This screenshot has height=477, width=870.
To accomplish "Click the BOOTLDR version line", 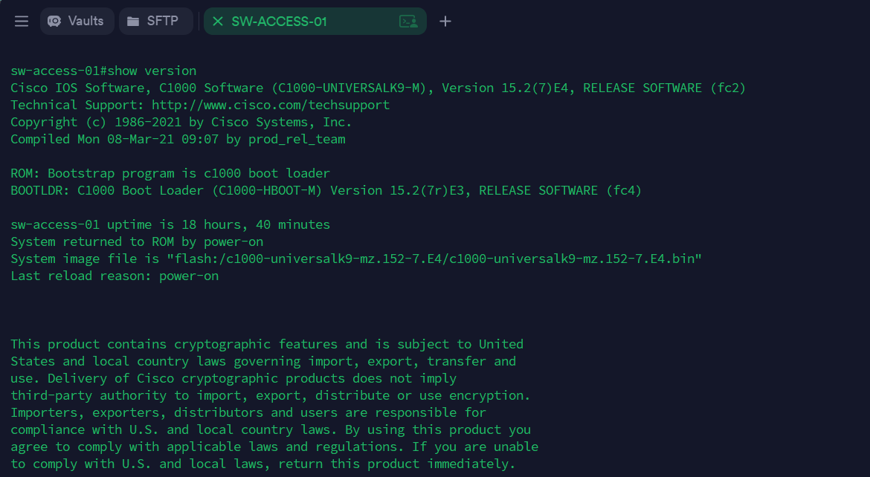I will click(x=326, y=190).
